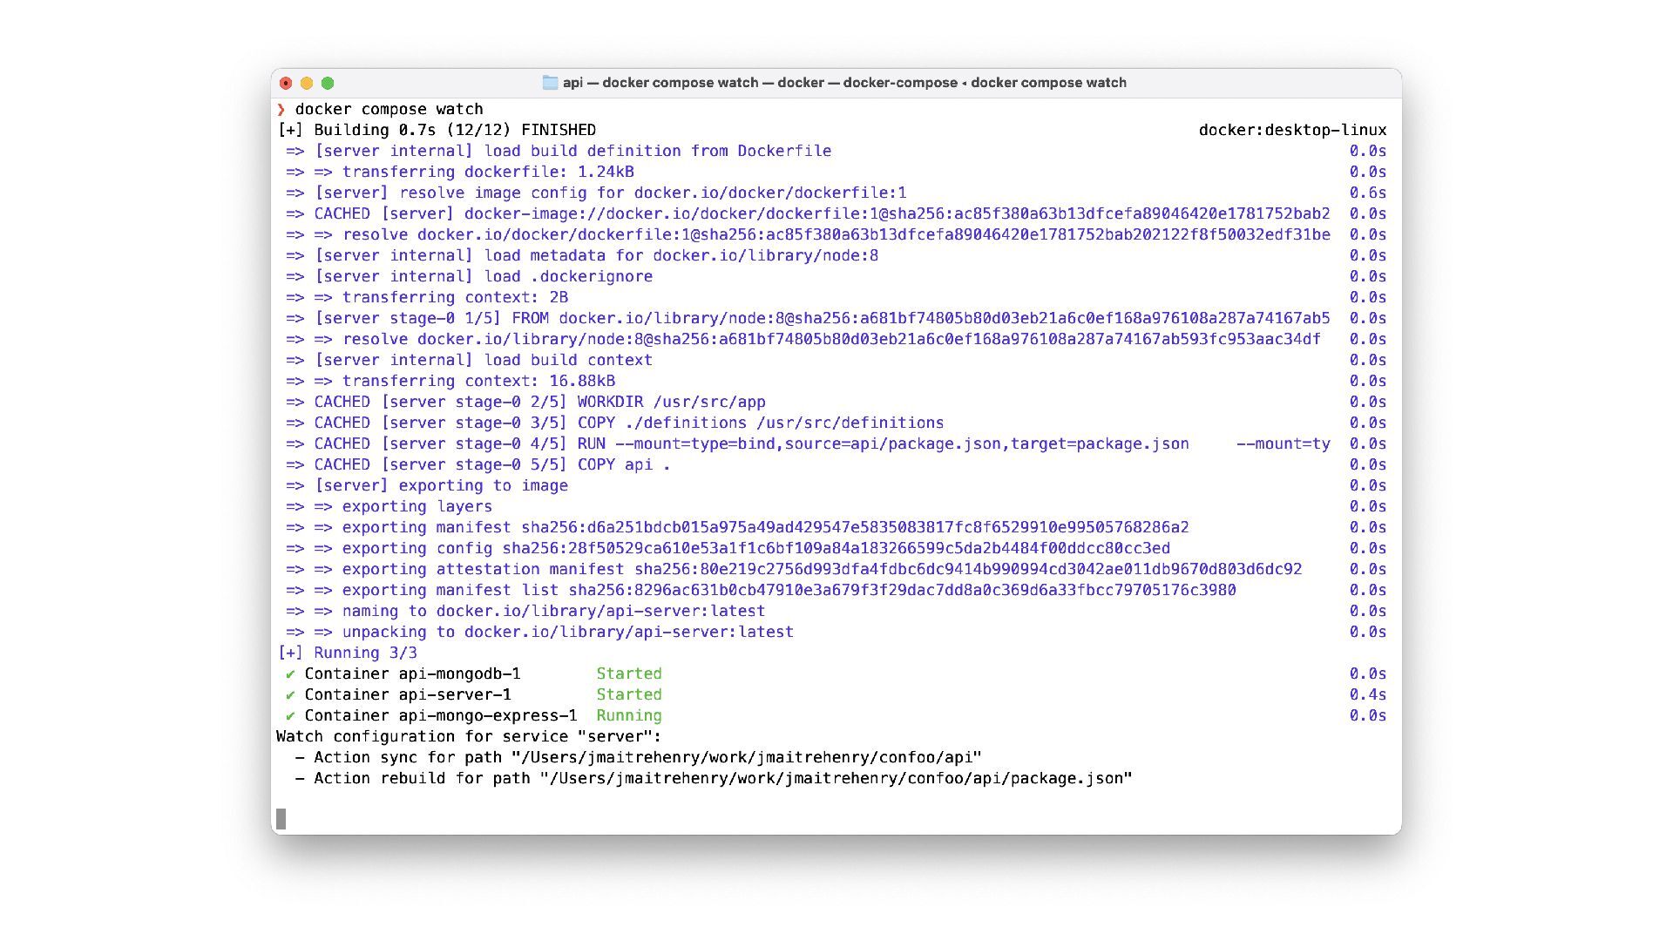Click 'exporting config sha256:28f50529' line

click(x=728, y=548)
